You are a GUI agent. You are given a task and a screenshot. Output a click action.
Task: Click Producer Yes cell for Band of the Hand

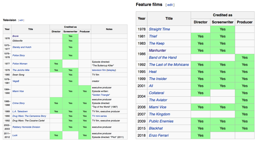click(x=245, y=58)
